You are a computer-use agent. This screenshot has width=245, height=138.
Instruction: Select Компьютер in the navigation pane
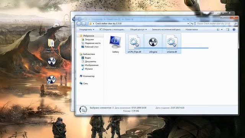click(x=89, y=76)
